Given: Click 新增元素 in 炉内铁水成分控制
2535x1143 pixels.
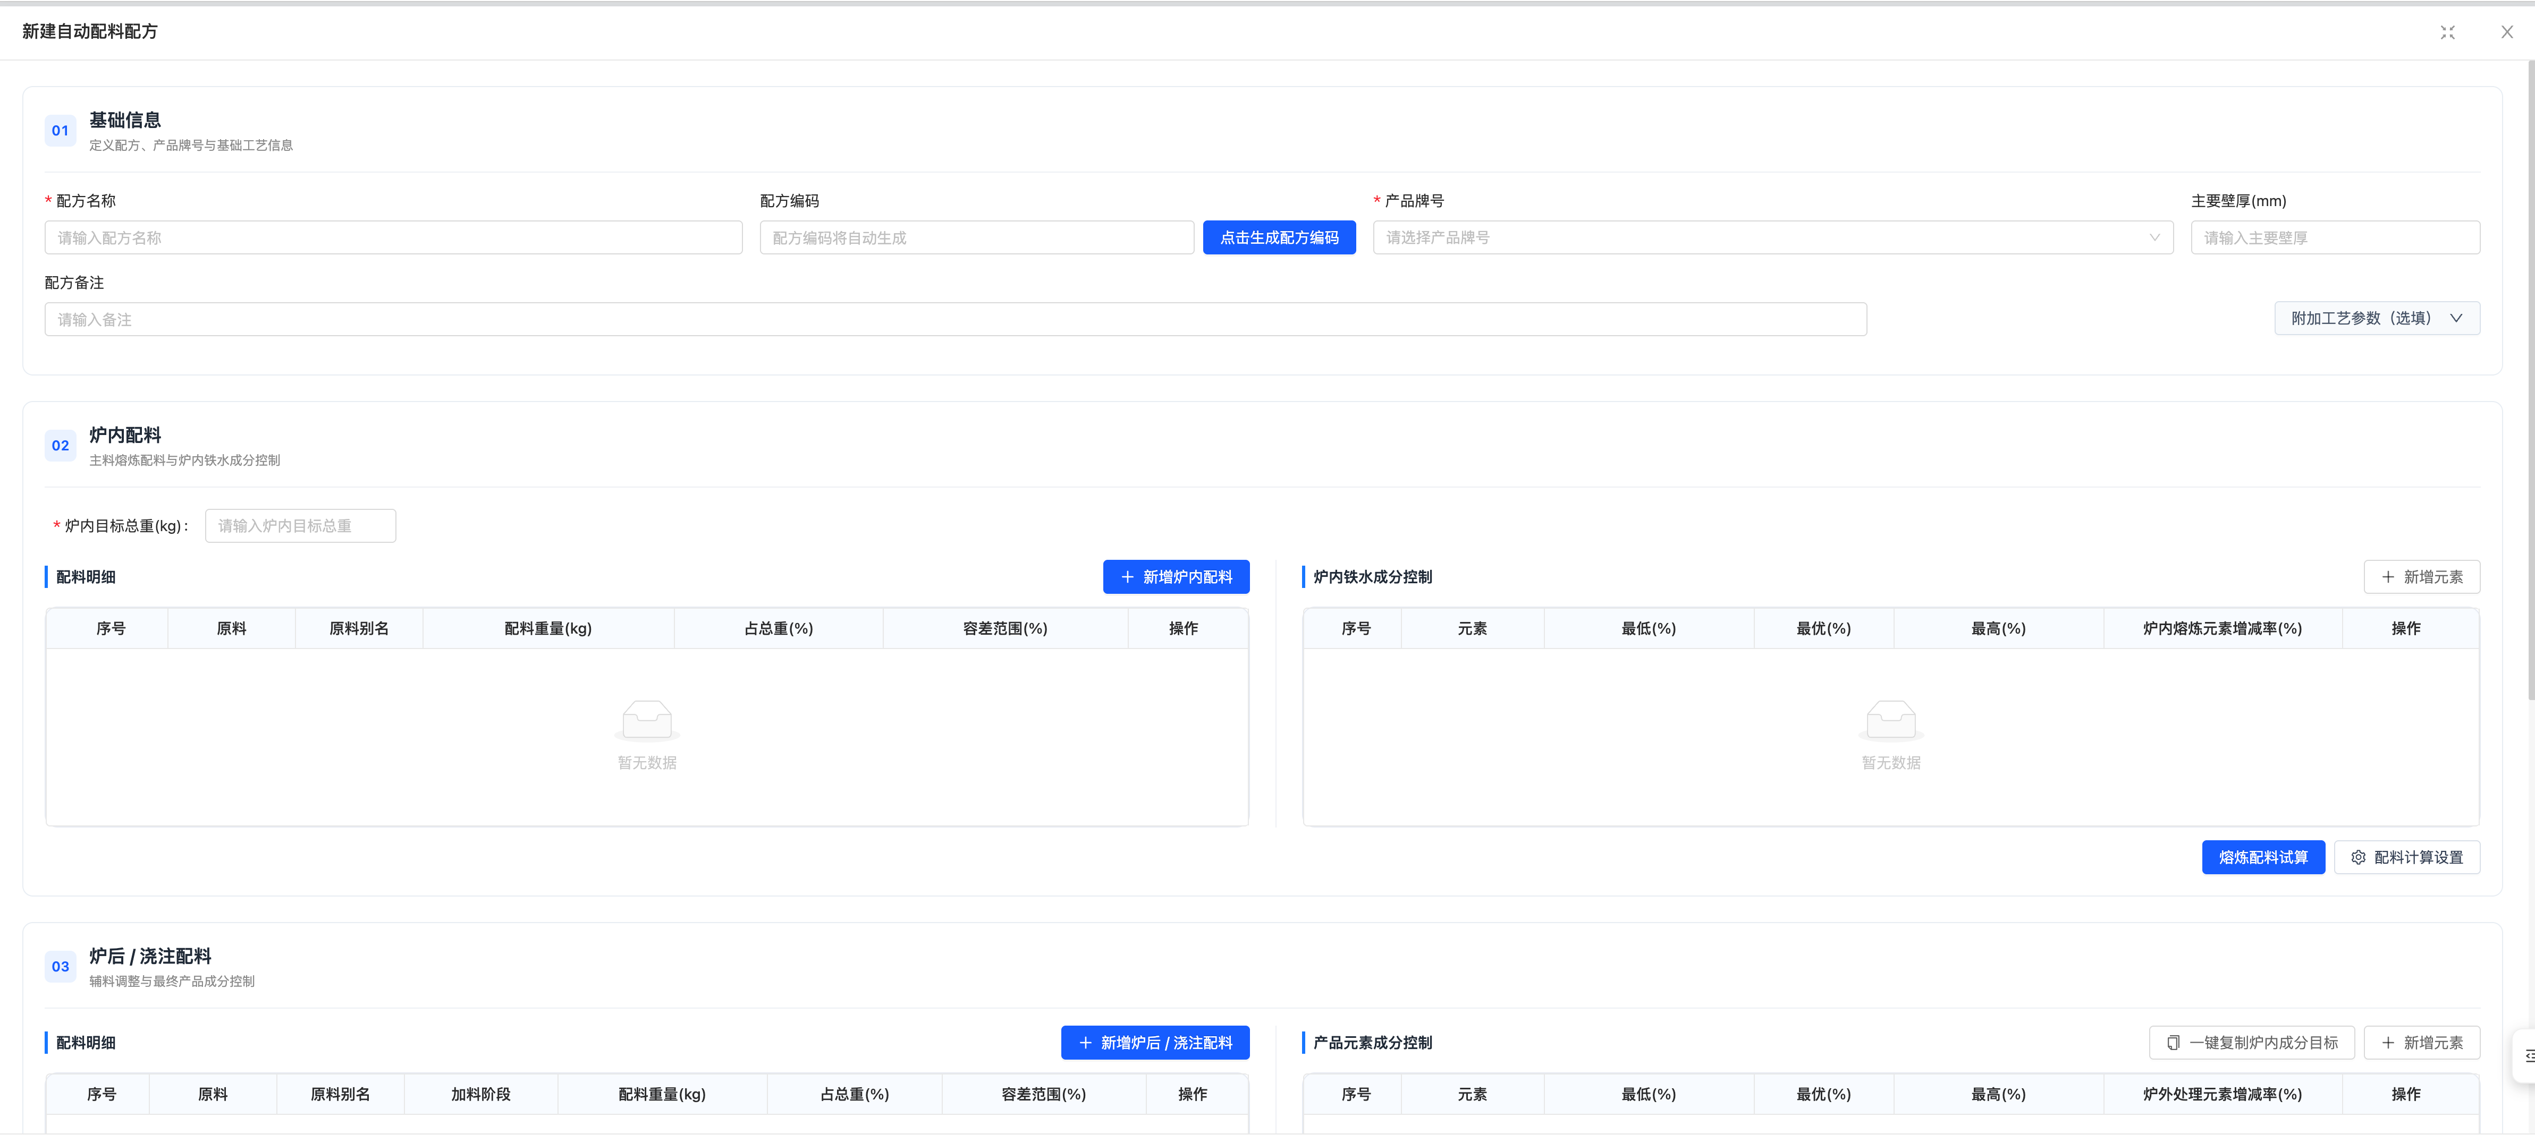Looking at the screenshot, I should 2421,576.
